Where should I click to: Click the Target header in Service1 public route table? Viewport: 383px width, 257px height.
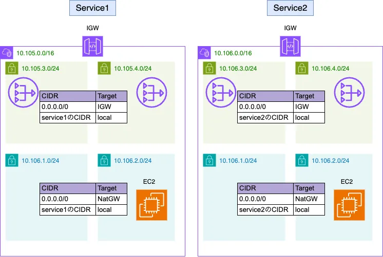pos(111,96)
